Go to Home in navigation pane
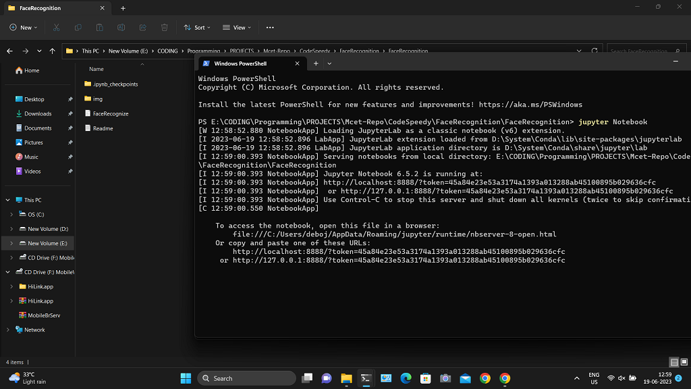This screenshot has width=691, height=389. click(27, 70)
